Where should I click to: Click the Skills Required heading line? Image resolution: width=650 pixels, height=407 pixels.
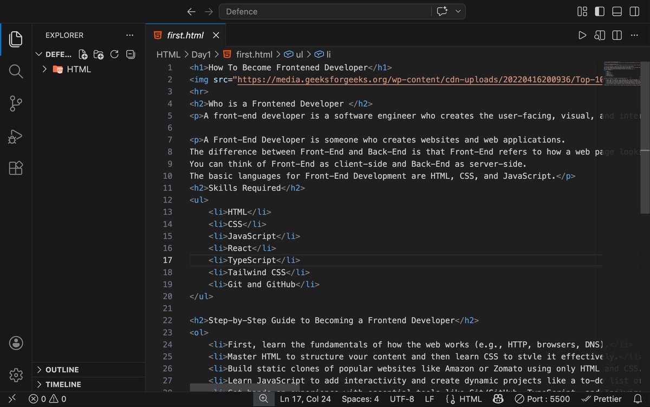pyautogui.click(x=247, y=188)
